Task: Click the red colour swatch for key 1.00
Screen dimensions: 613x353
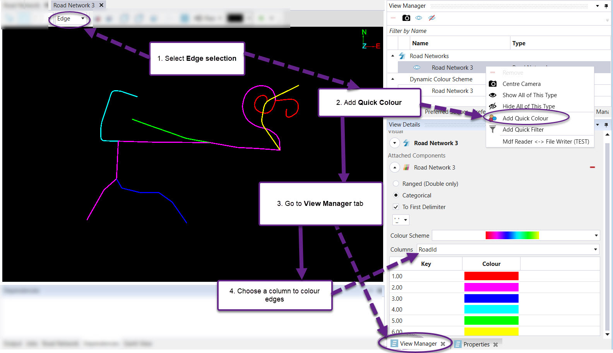Action: [491, 276]
